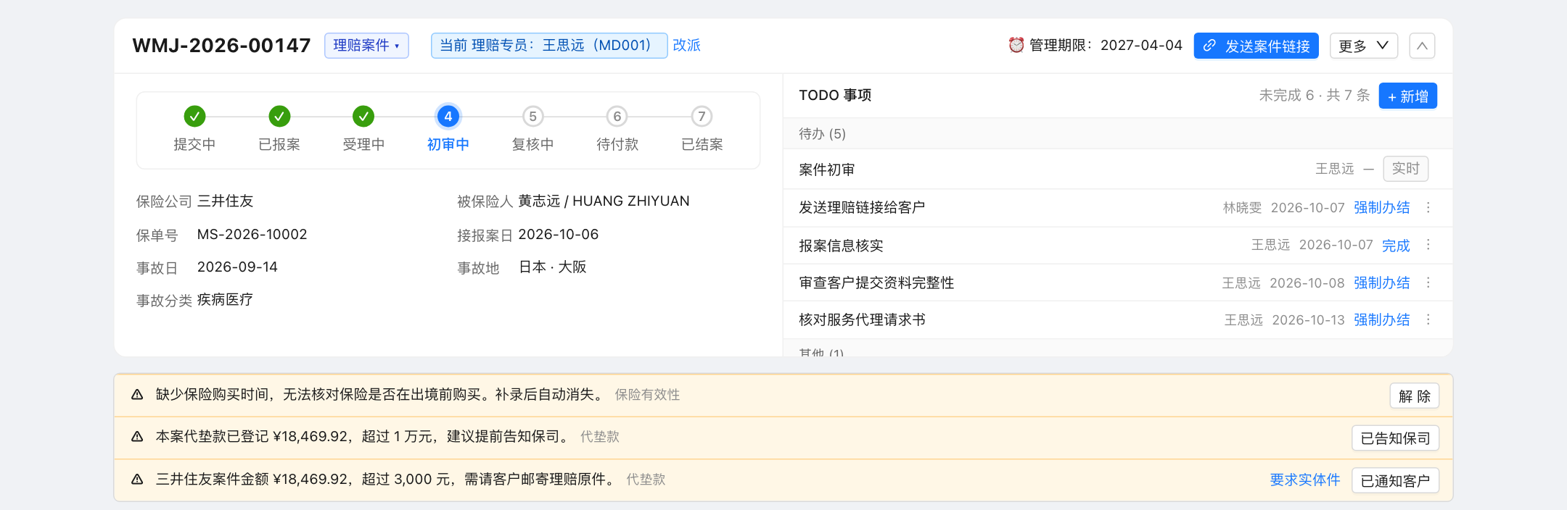Open more options for 报案信息核实 row
The image size is (1567, 510).
tap(1428, 245)
